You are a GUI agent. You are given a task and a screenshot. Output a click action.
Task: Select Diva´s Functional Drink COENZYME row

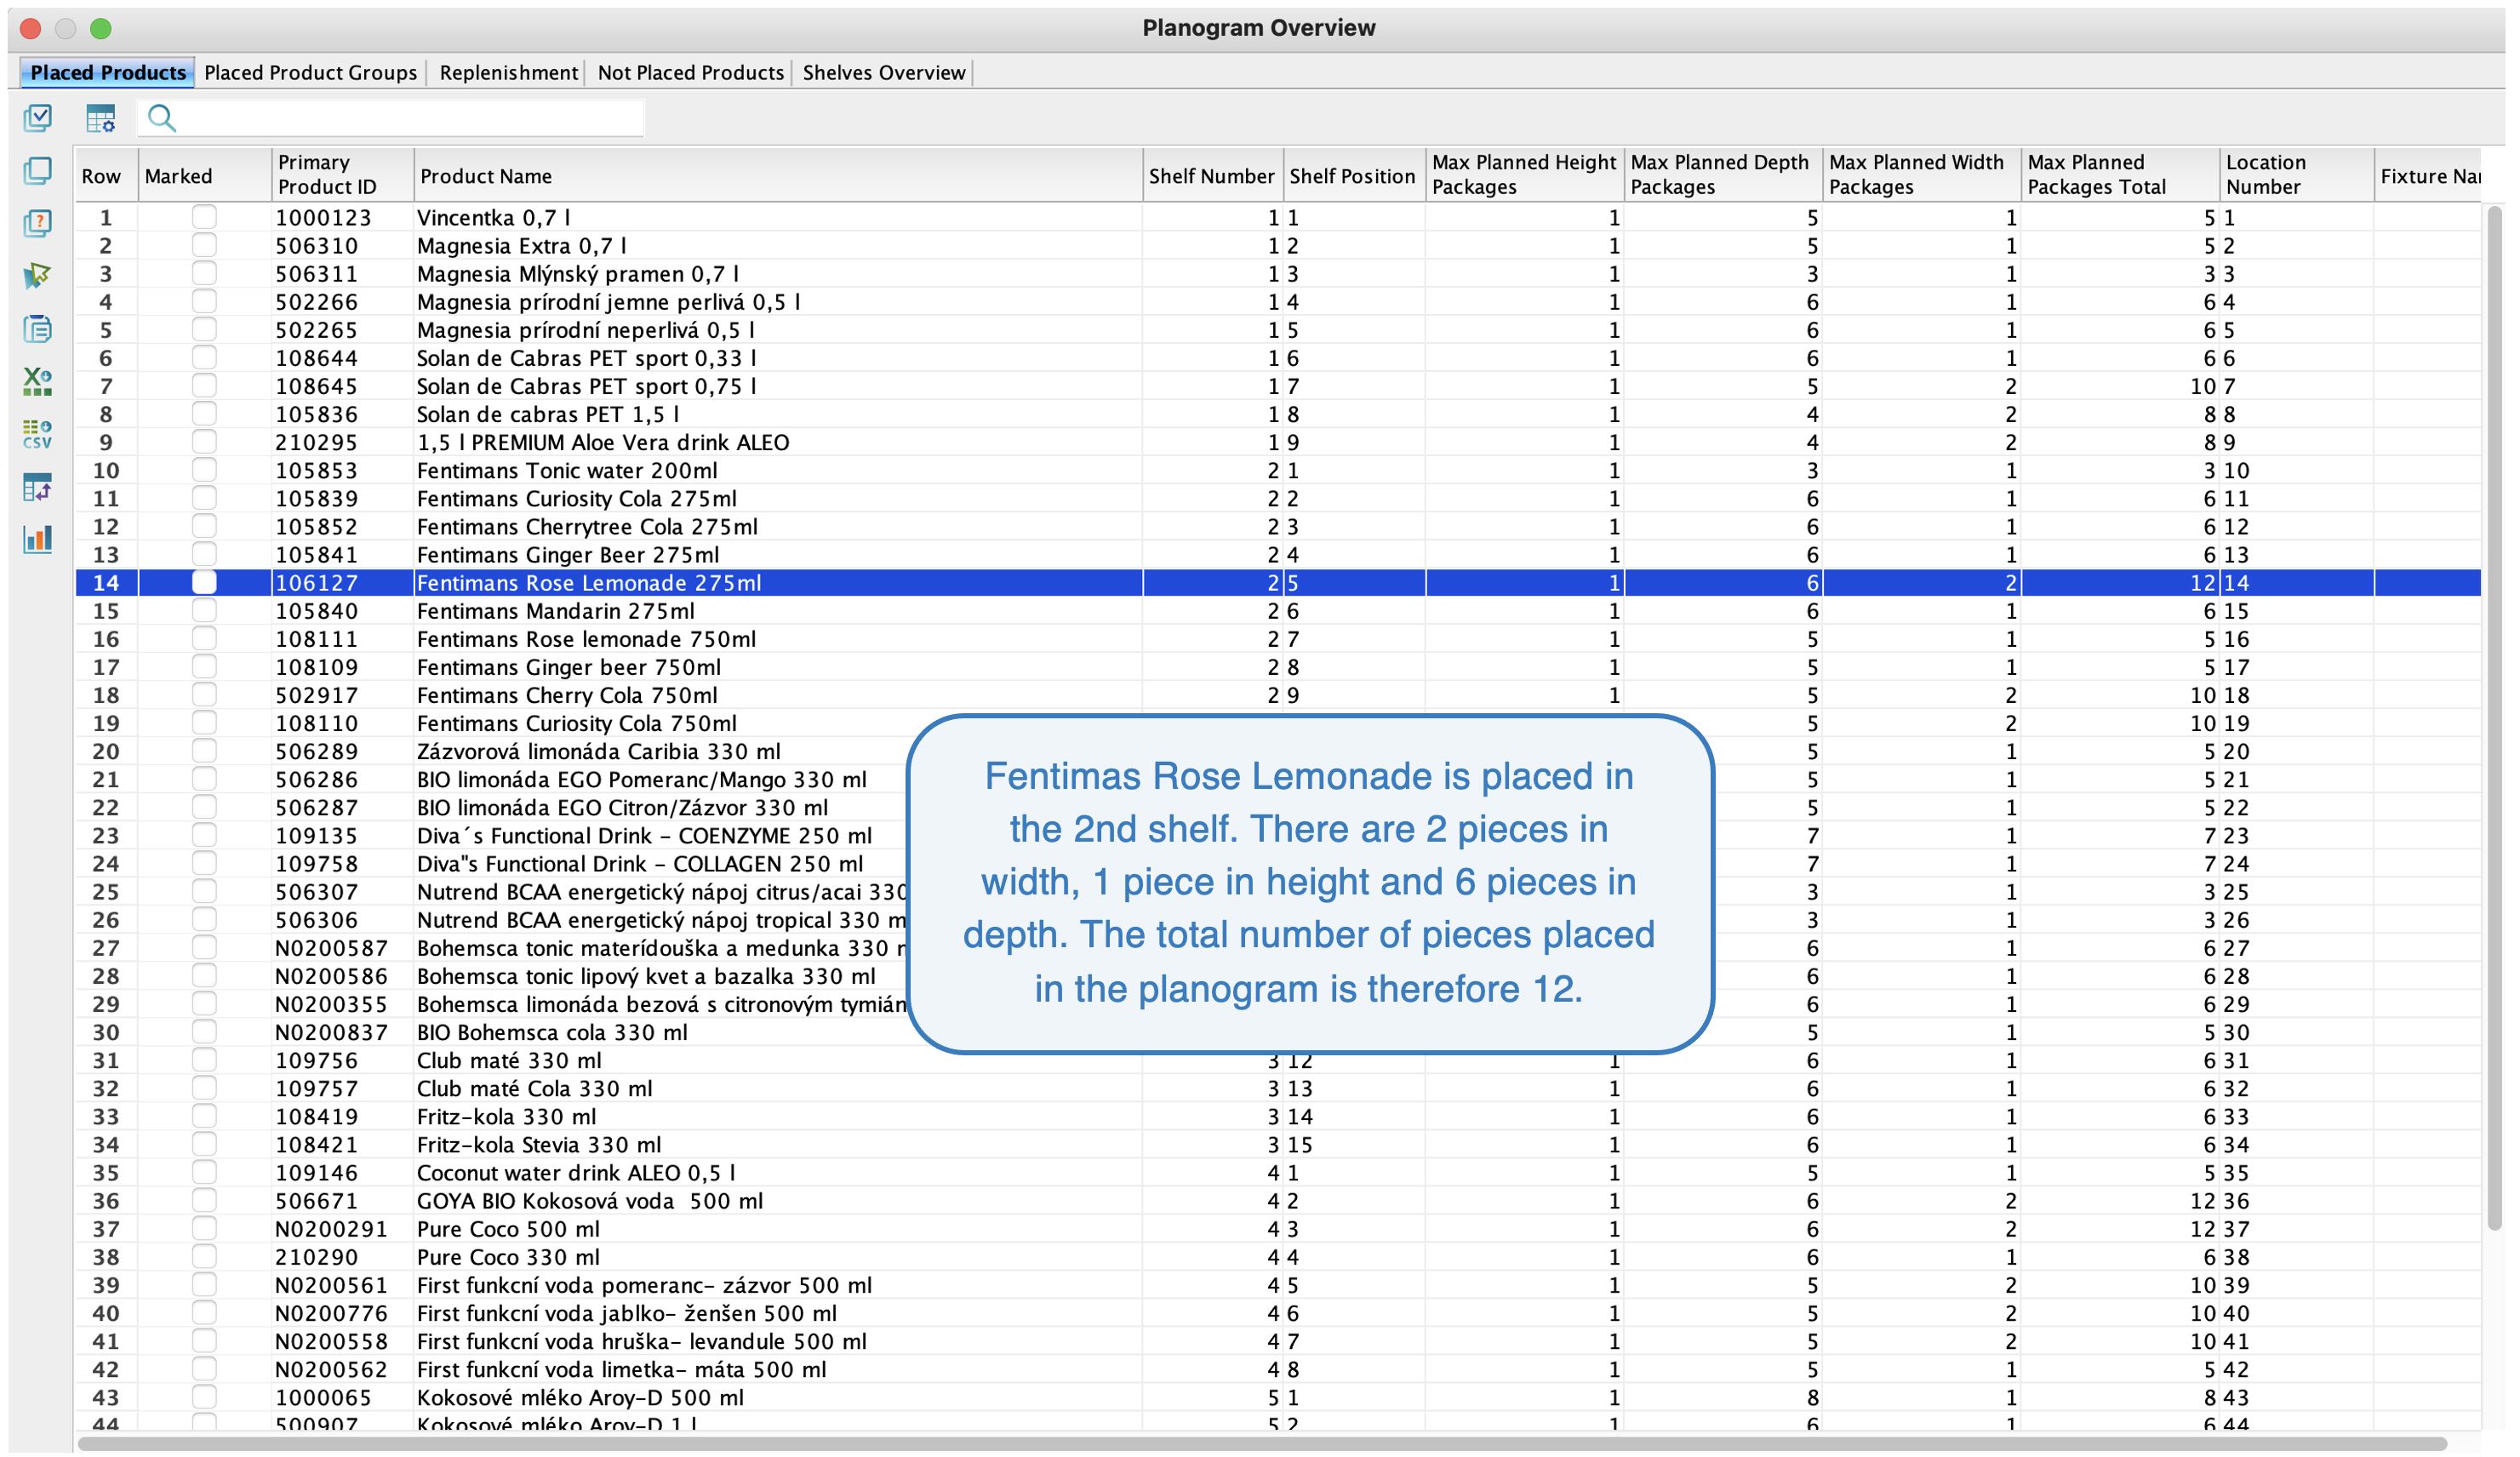click(x=1278, y=835)
